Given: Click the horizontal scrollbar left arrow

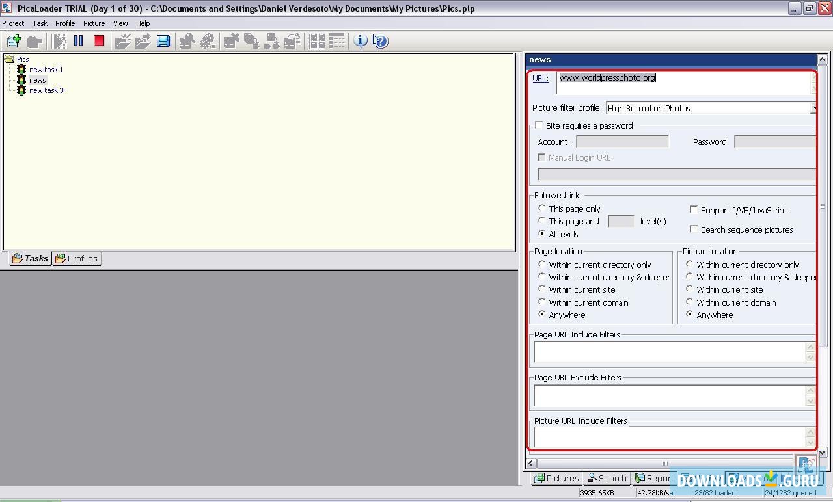Looking at the screenshot, I should (x=532, y=463).
